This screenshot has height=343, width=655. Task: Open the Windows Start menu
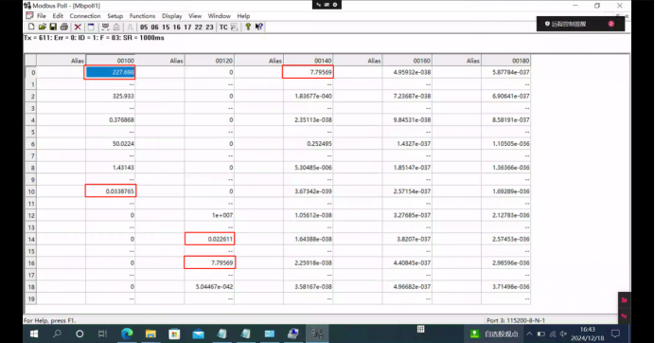point(34,334)
